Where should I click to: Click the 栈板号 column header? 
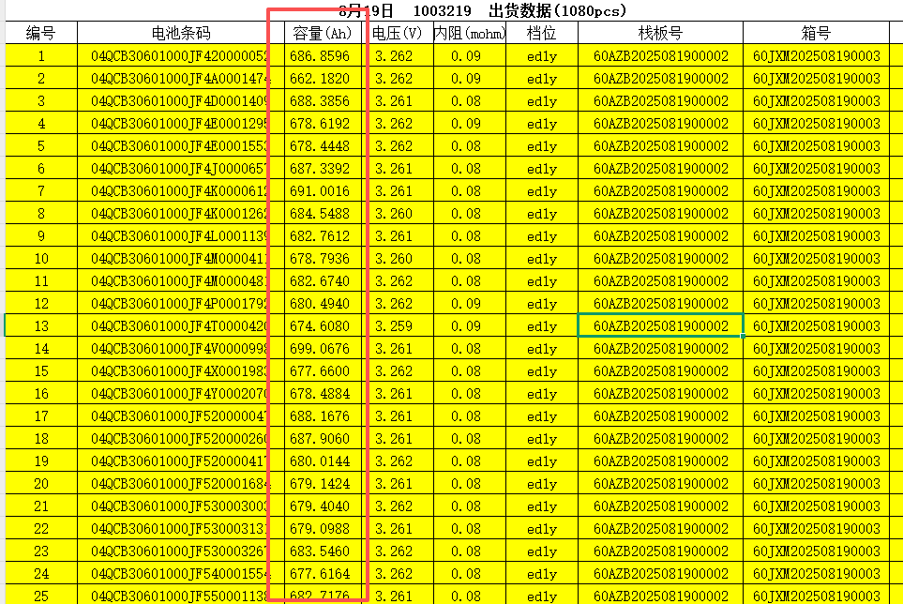pos(660,34)
